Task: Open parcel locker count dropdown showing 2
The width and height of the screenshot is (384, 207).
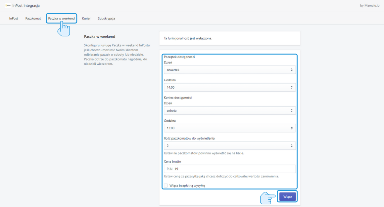Action: 230,146
